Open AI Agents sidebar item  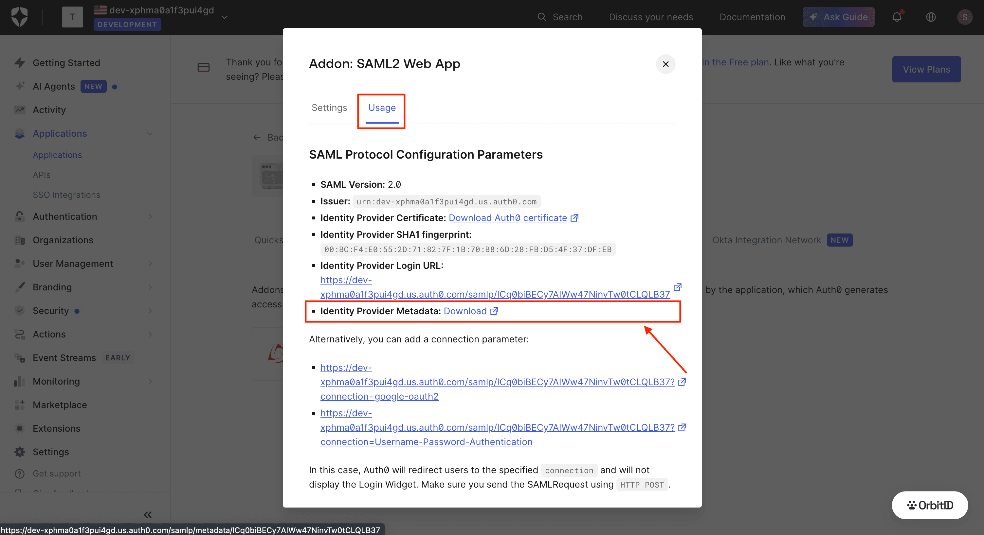[53, 86]
